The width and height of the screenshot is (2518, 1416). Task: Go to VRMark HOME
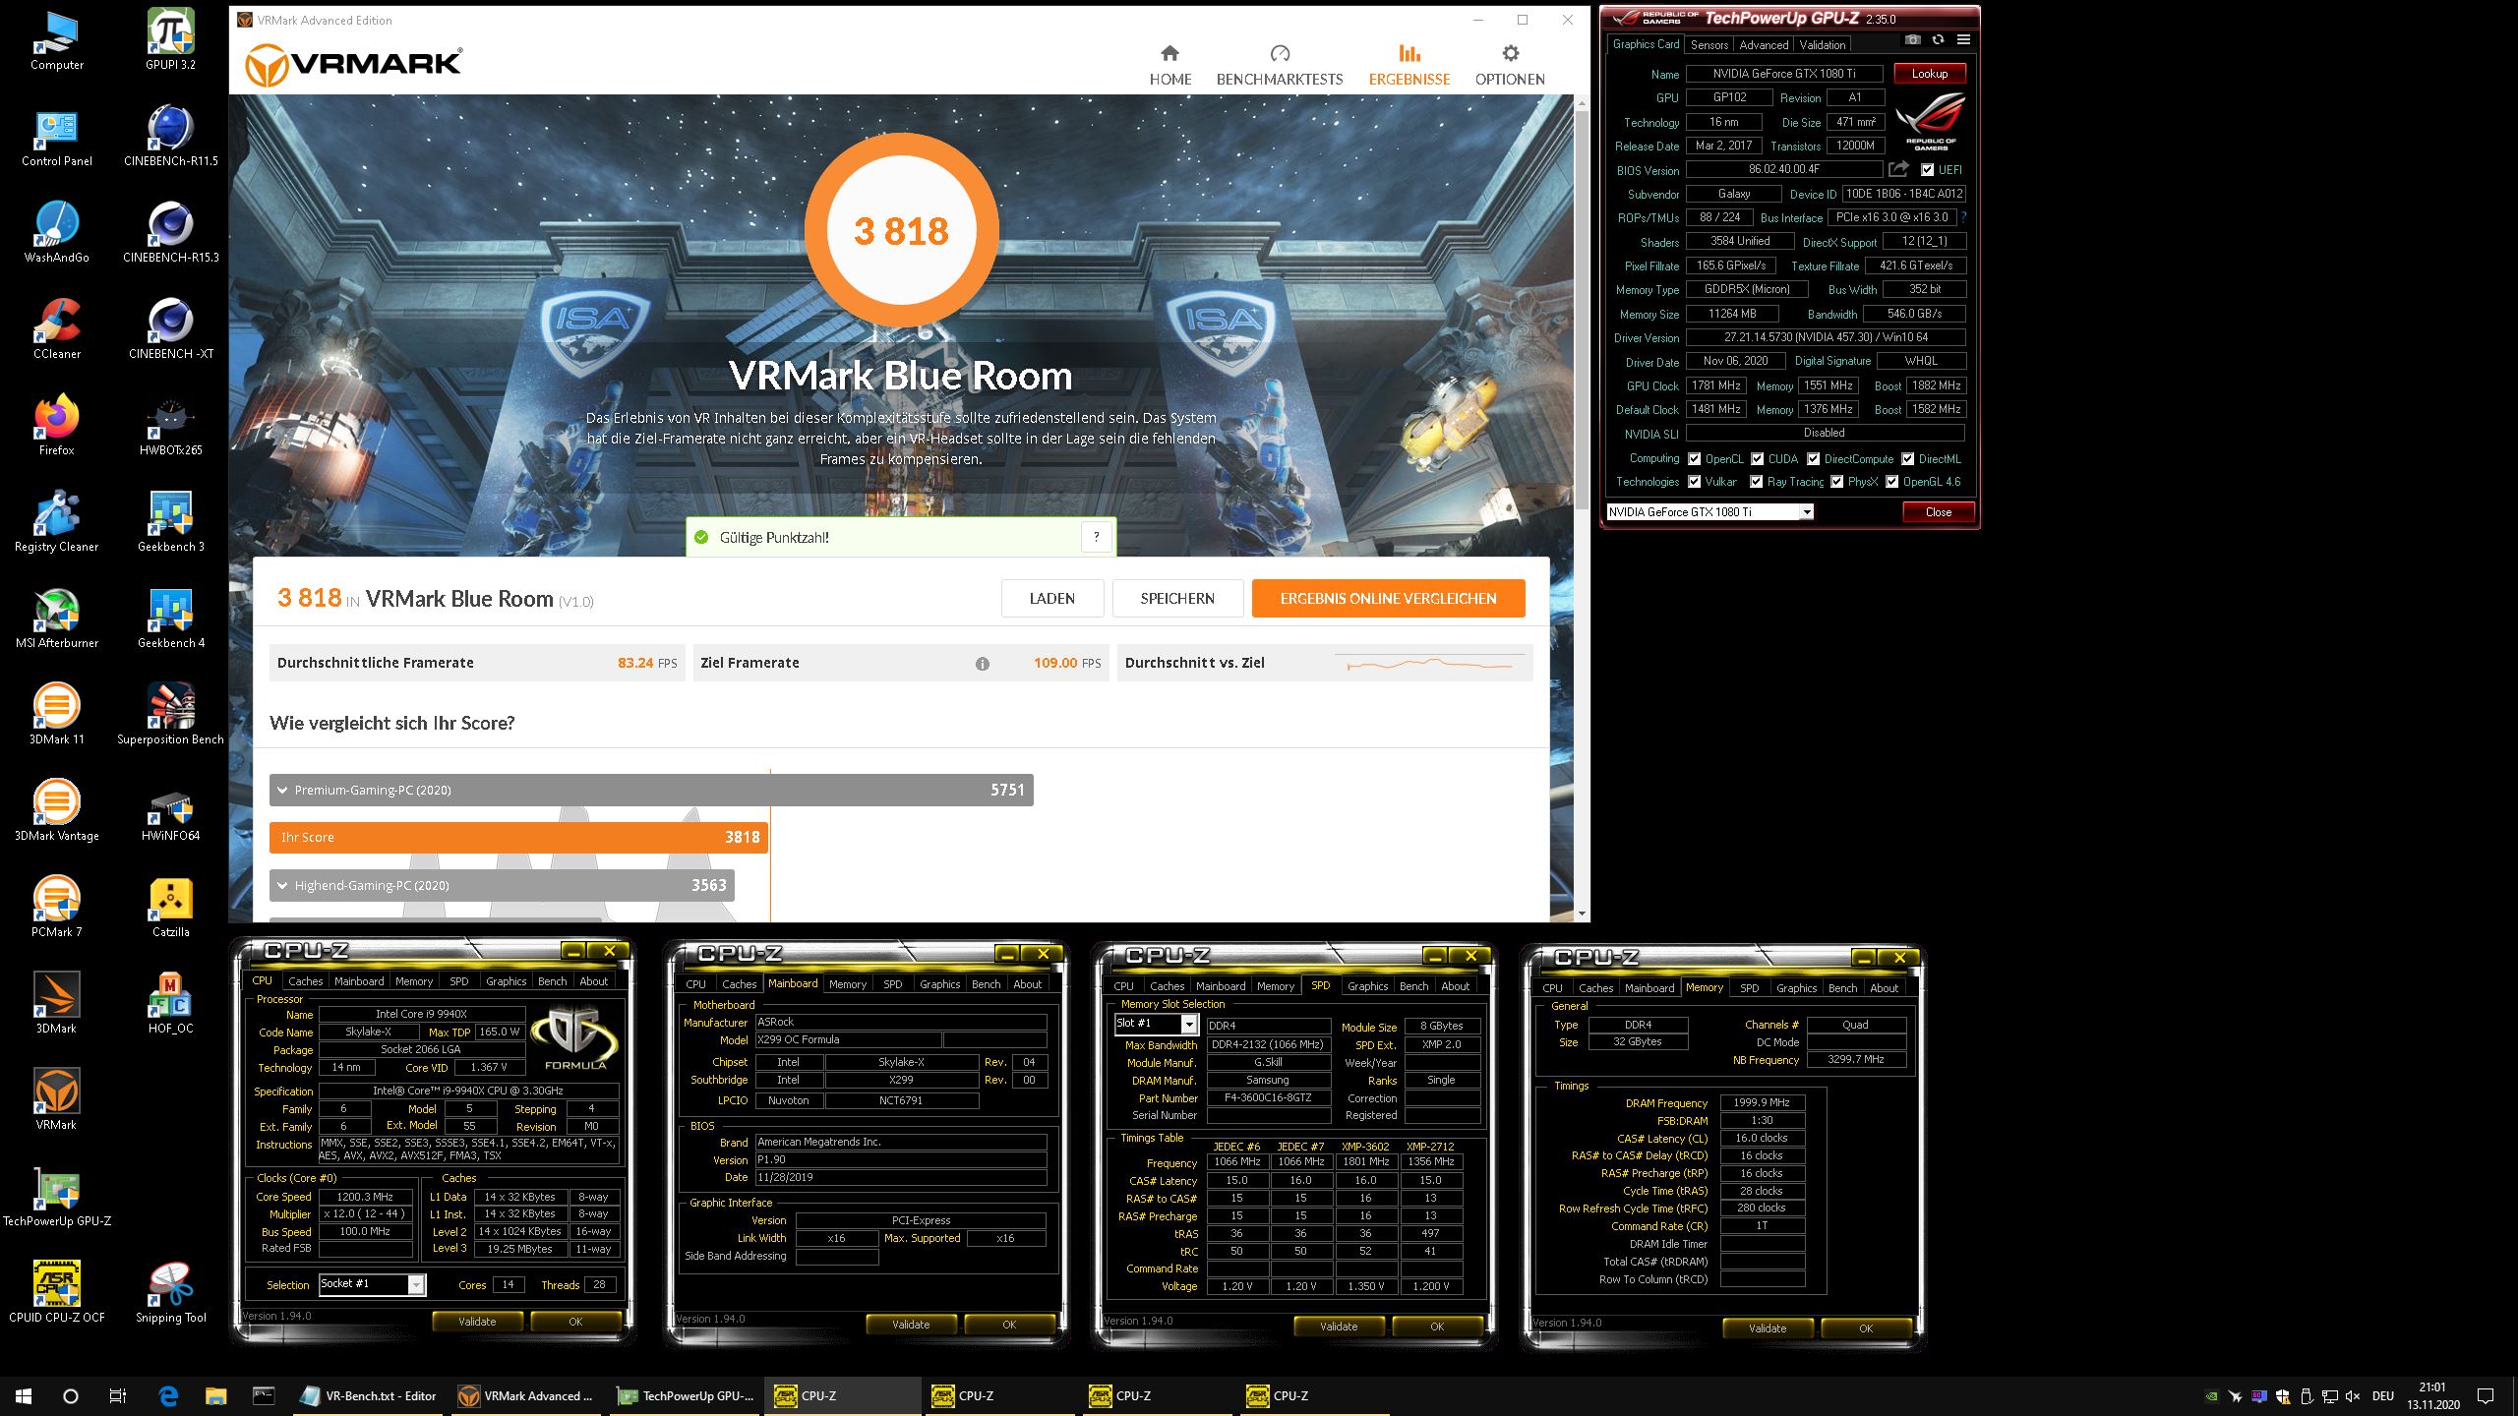click(1169, 65)
